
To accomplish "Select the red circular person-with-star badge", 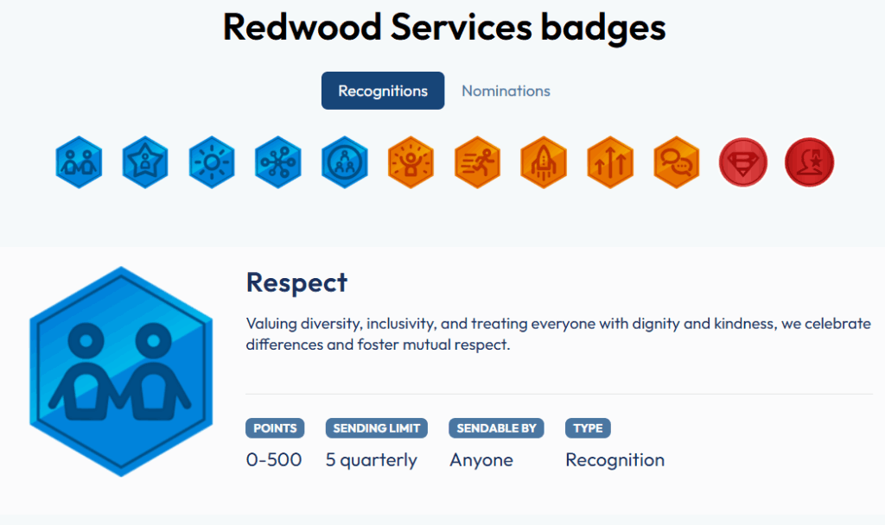I will [x=808, y=162].
